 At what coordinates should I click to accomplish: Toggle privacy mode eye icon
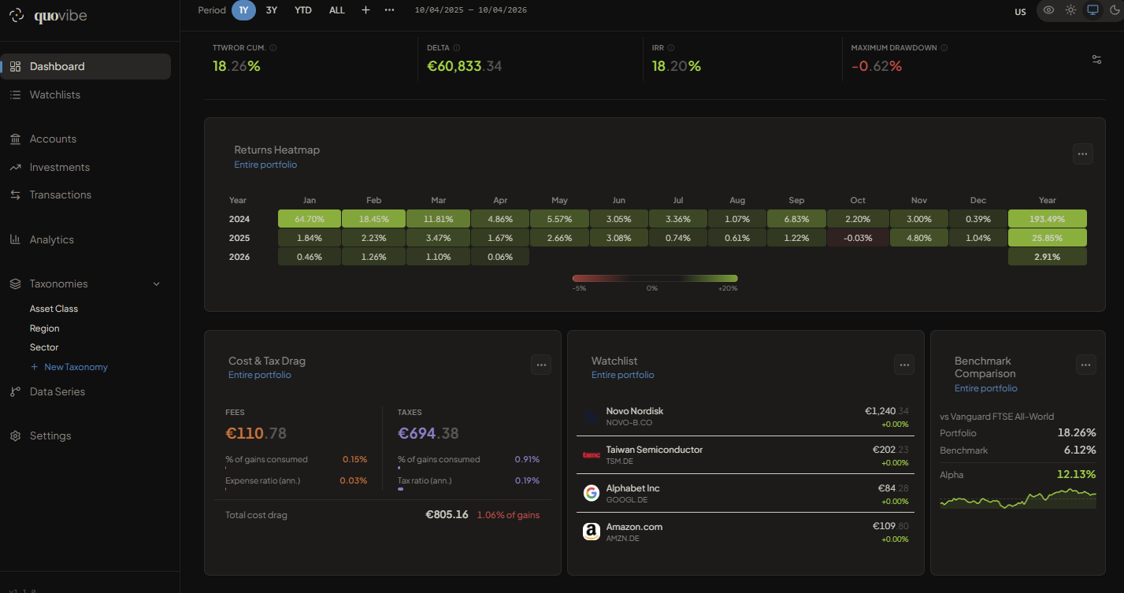point(1048,10)
